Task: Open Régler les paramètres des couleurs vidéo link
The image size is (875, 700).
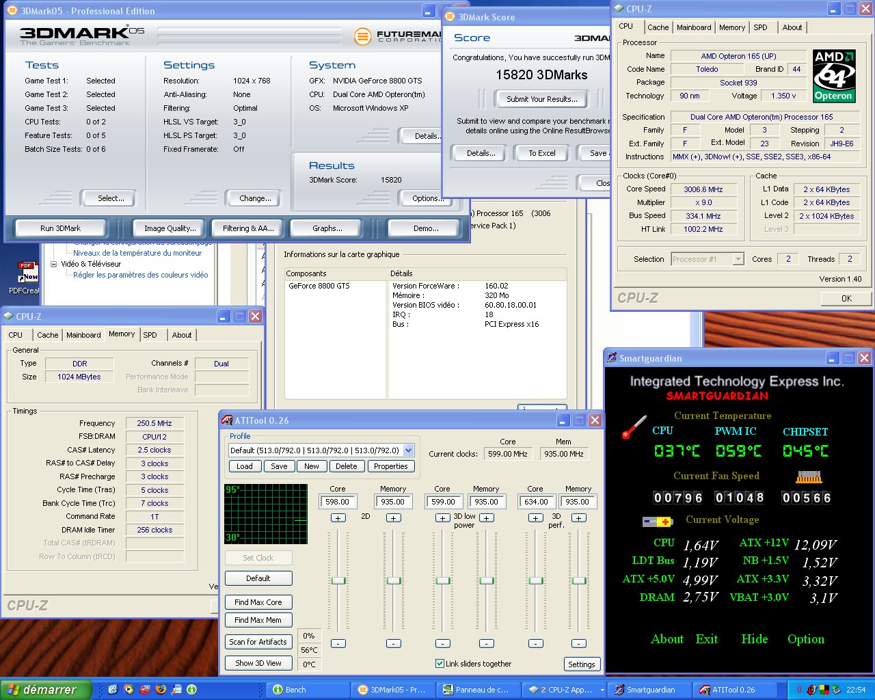Action: click(141, 275)
